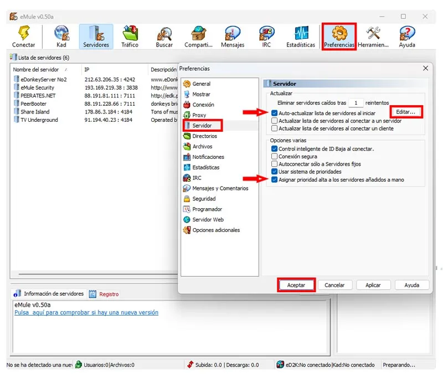This screenshot has width=443, height=377.
Task: Open the Mensajes toolbar icon
Action: point(233,37)
